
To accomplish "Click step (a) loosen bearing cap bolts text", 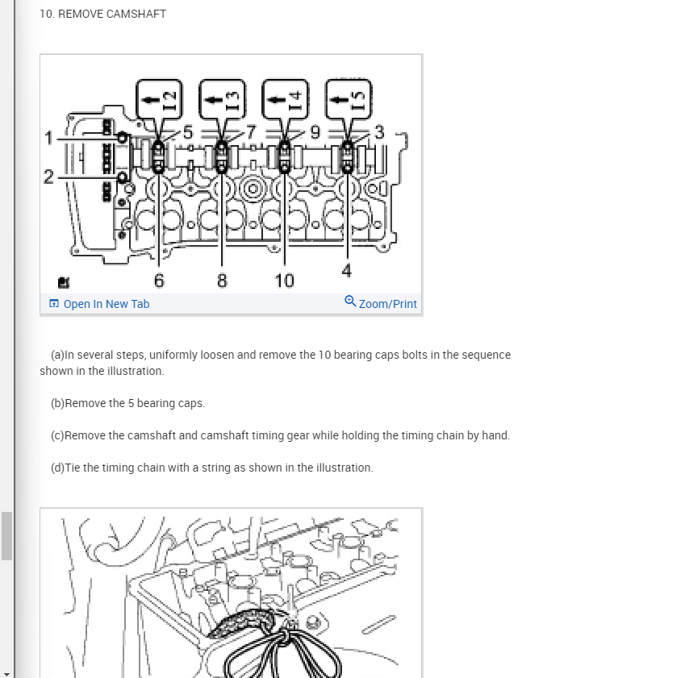I will [275, 363].
